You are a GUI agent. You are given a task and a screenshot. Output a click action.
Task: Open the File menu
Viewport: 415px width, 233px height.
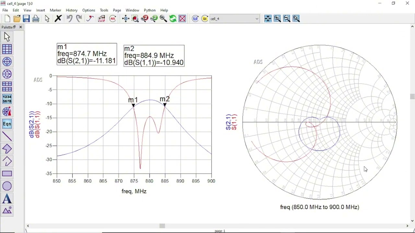click(x=5, y=10)
